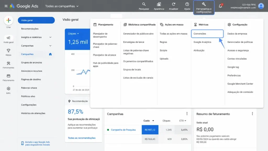Open Orçamentos compartilhados

click(x=138, y=61)
